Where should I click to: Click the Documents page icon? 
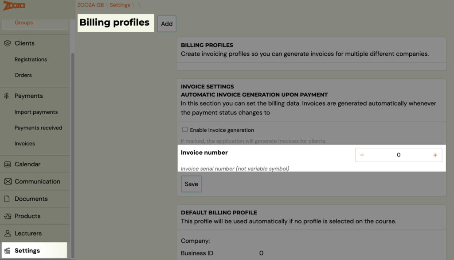pyautogui.click(x=7, y=199)
